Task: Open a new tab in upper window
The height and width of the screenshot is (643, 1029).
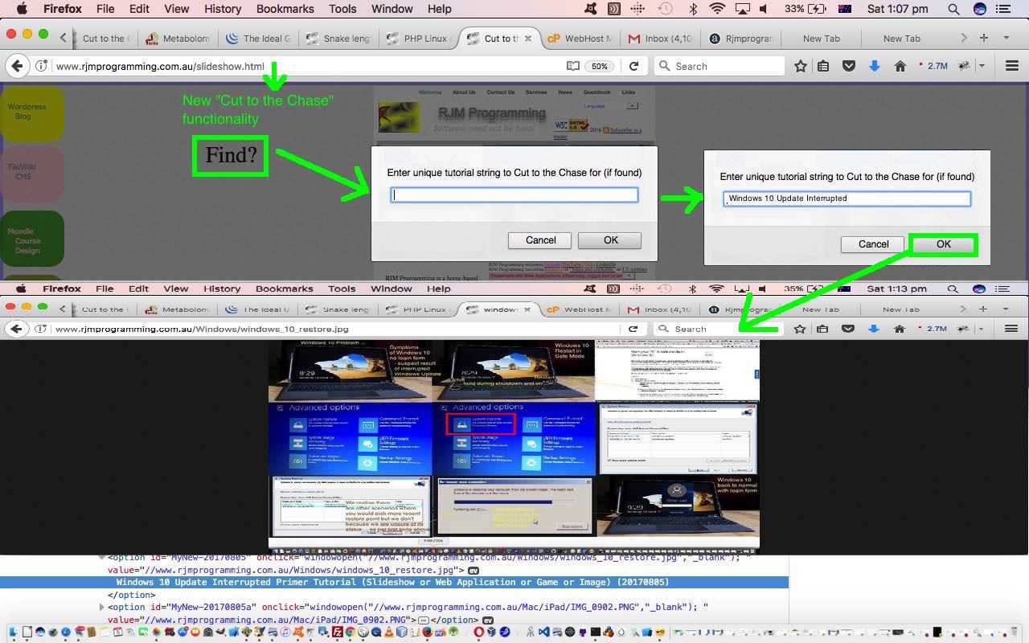Action: tap(983, 38)
